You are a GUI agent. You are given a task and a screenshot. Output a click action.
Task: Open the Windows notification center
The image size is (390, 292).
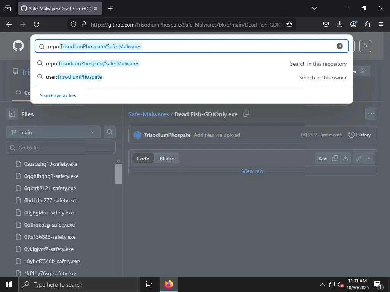(378, 284)
